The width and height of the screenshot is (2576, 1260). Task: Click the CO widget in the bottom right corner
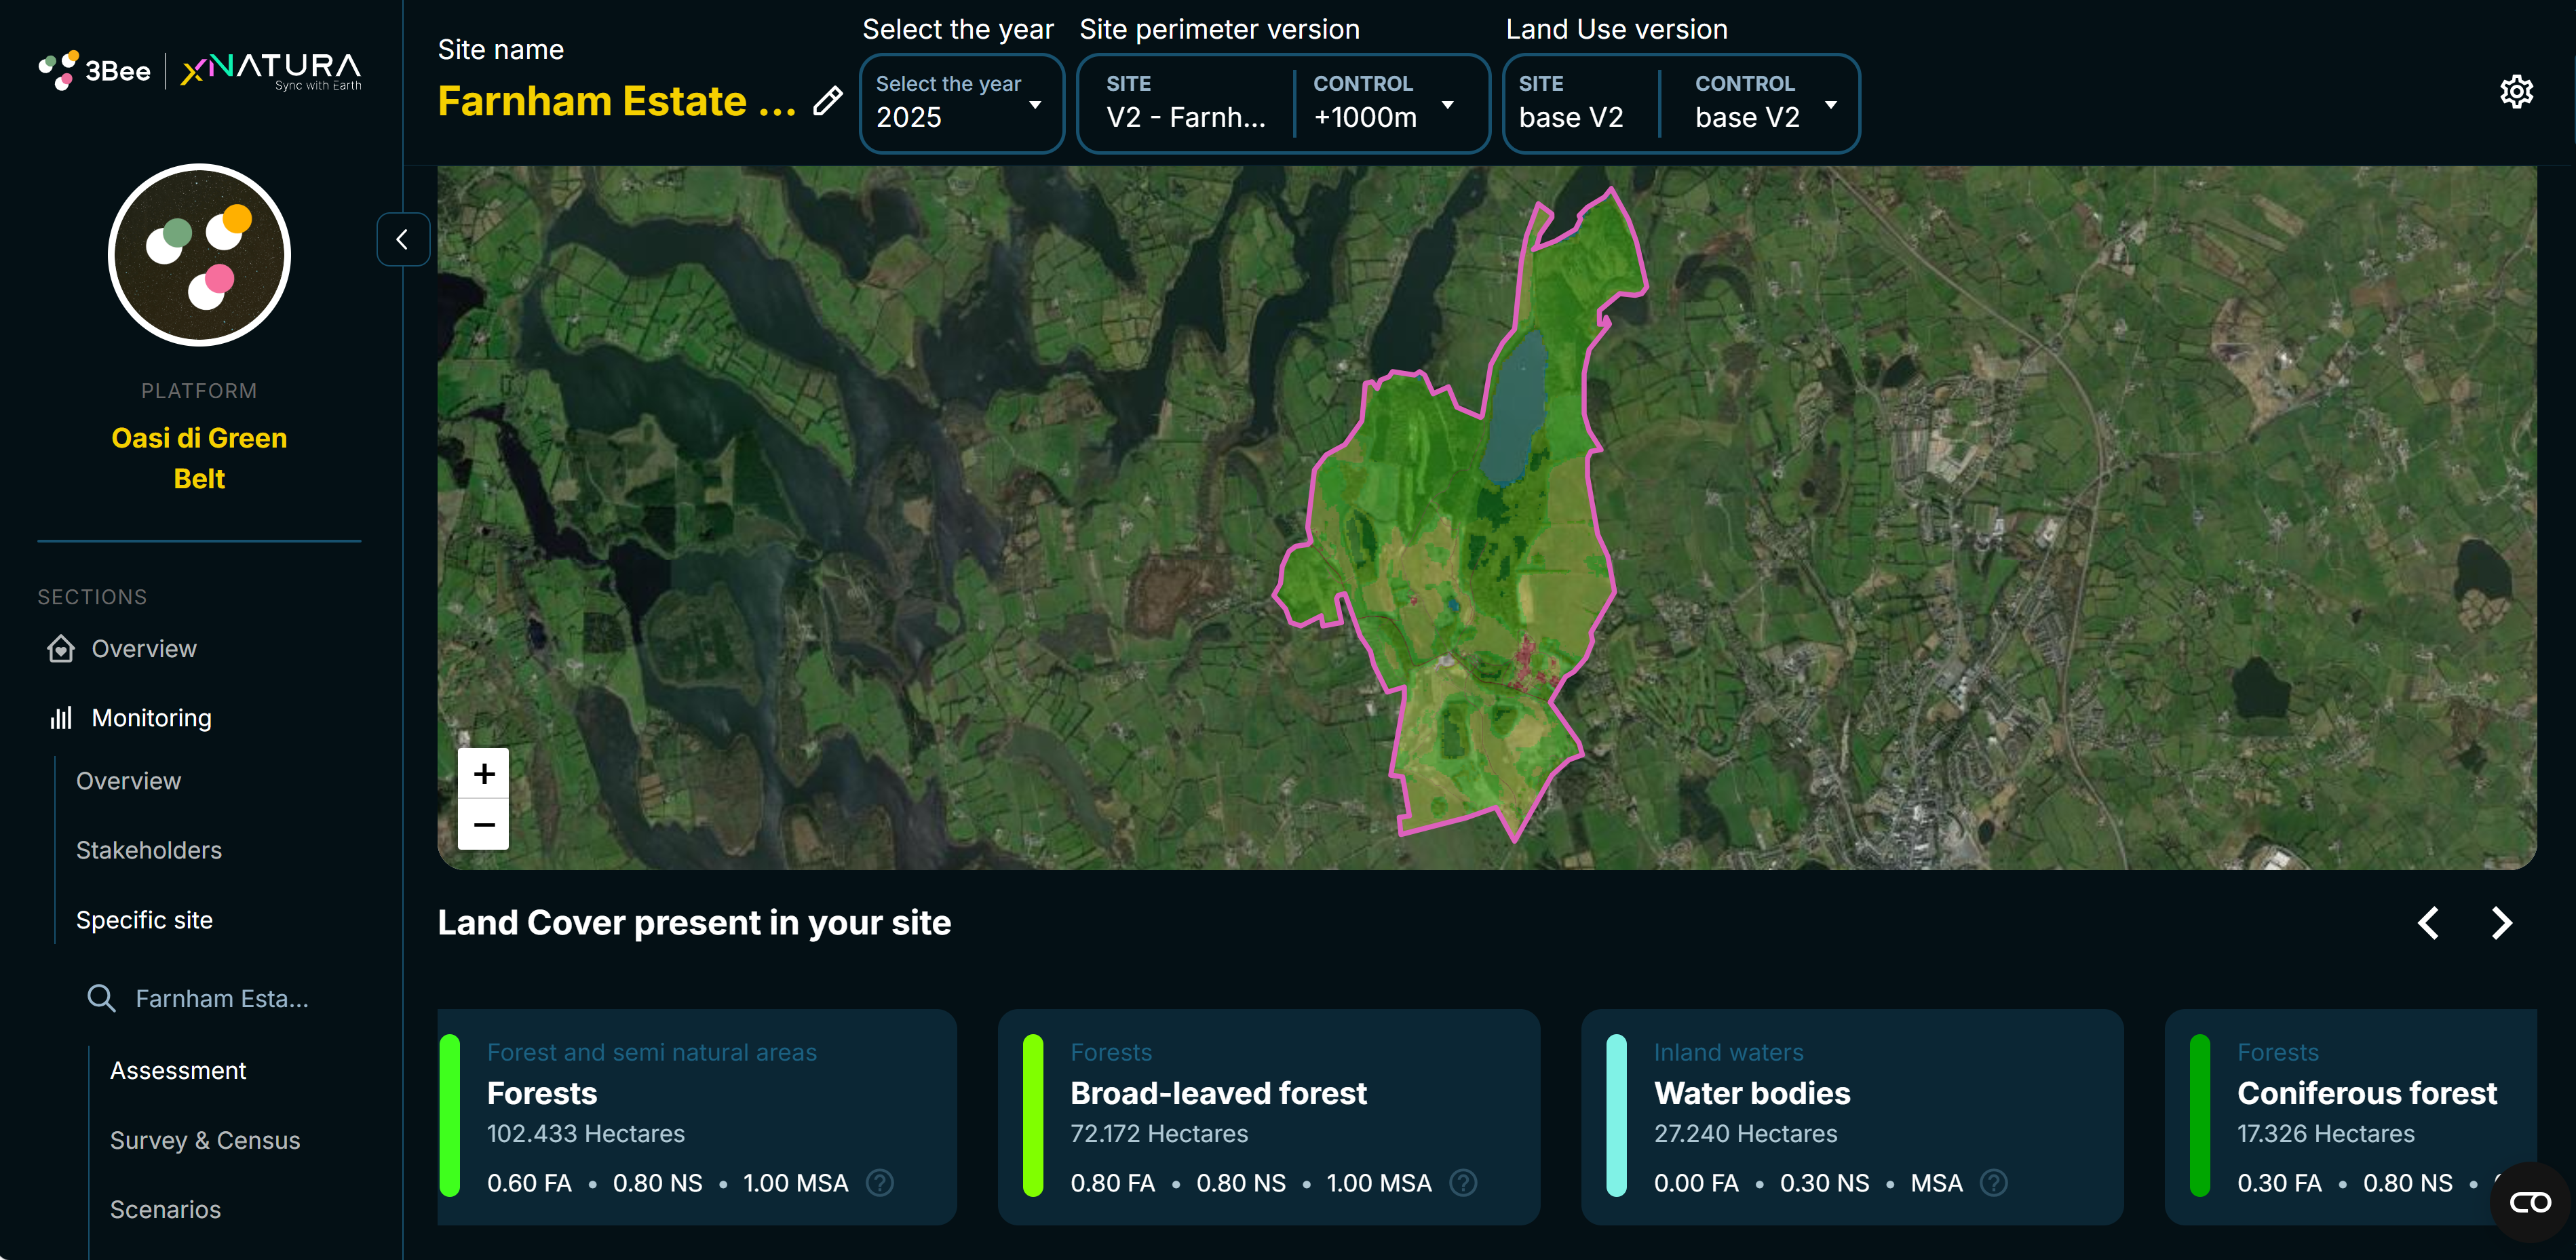pos(2530,1204)
